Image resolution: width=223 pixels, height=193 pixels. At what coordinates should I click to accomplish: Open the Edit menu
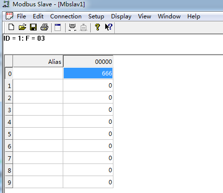(x=38, y=16)
